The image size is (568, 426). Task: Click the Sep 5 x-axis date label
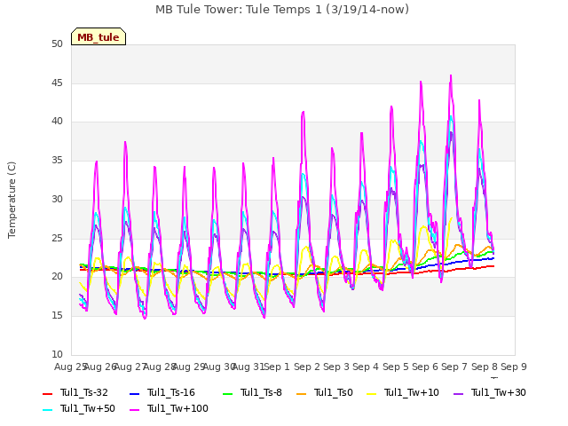tap(396, 367)
